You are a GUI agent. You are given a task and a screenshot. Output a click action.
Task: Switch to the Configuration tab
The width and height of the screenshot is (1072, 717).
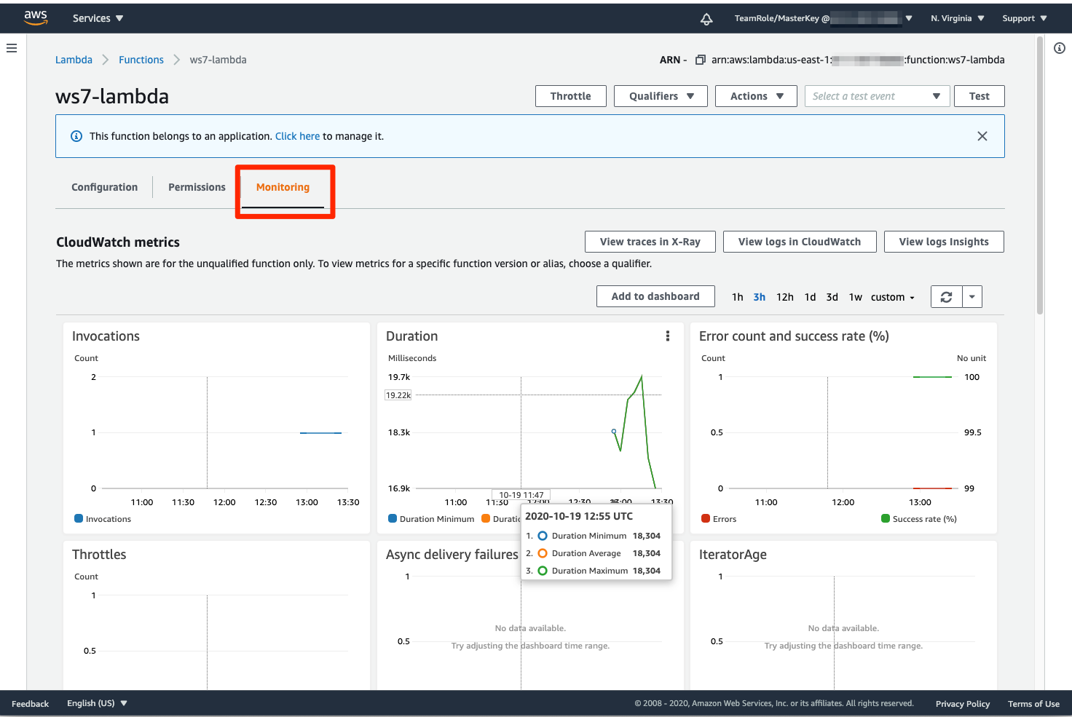click(105, 187)
